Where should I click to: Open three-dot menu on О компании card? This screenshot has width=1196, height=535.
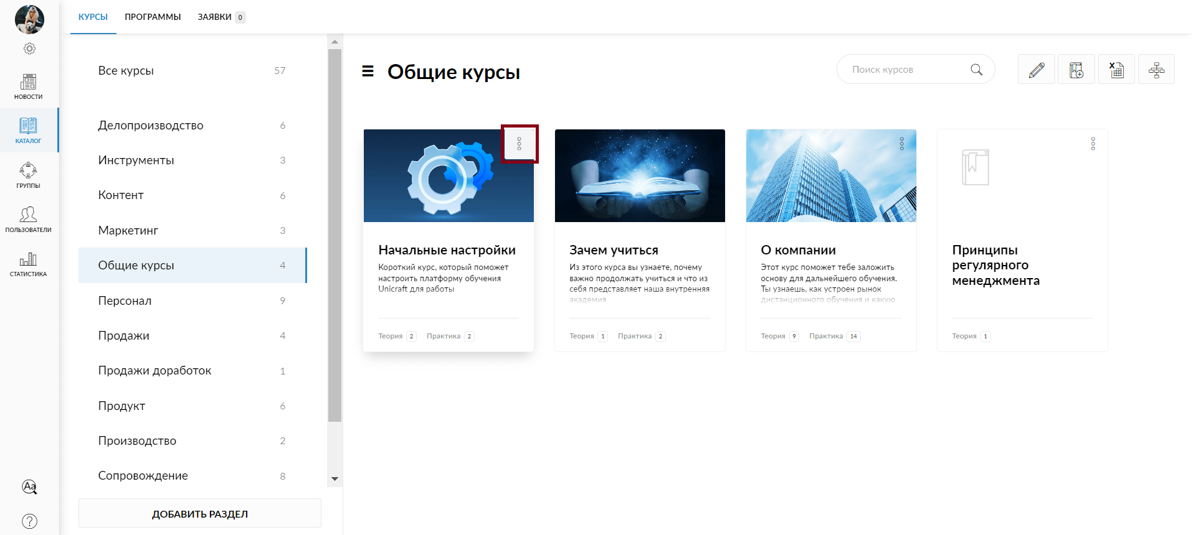point(901,144)
